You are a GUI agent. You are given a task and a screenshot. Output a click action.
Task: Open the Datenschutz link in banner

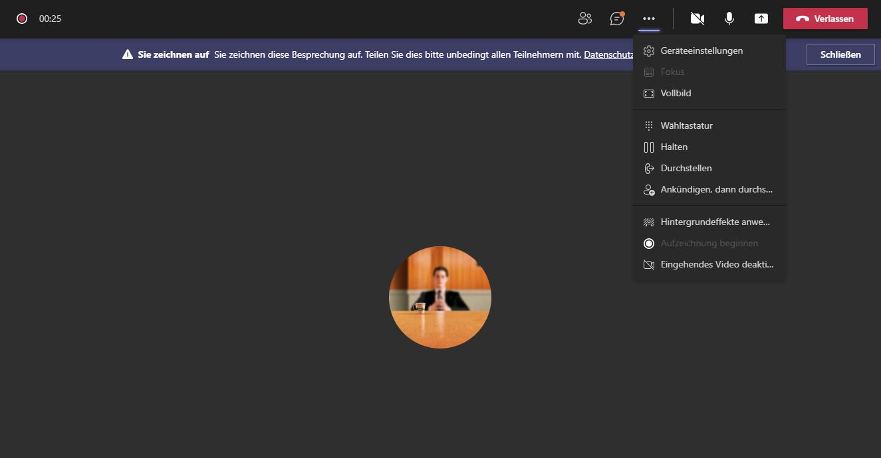click(608, 54)
